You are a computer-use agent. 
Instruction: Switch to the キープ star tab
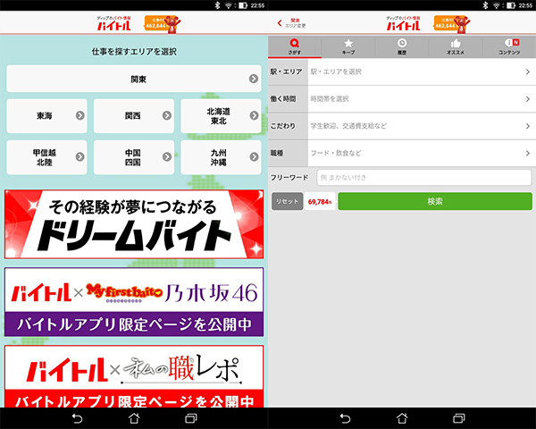coord(348,46)
